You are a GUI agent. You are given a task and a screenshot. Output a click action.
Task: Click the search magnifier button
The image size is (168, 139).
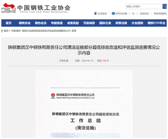coord(165,6)
